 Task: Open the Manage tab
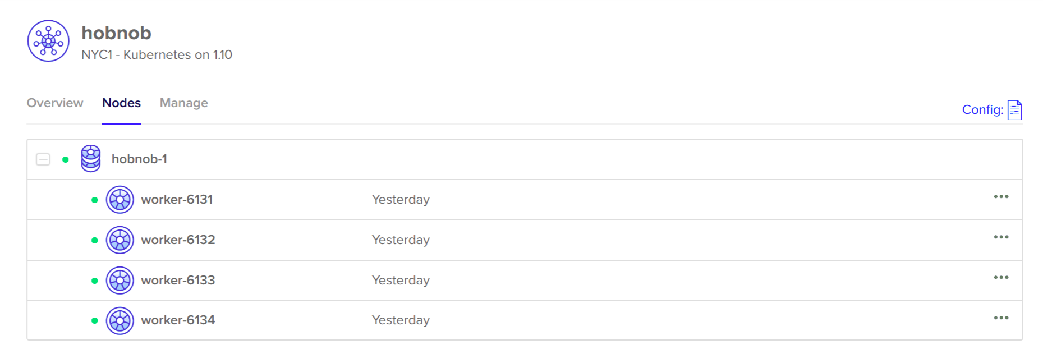(183, 103)
